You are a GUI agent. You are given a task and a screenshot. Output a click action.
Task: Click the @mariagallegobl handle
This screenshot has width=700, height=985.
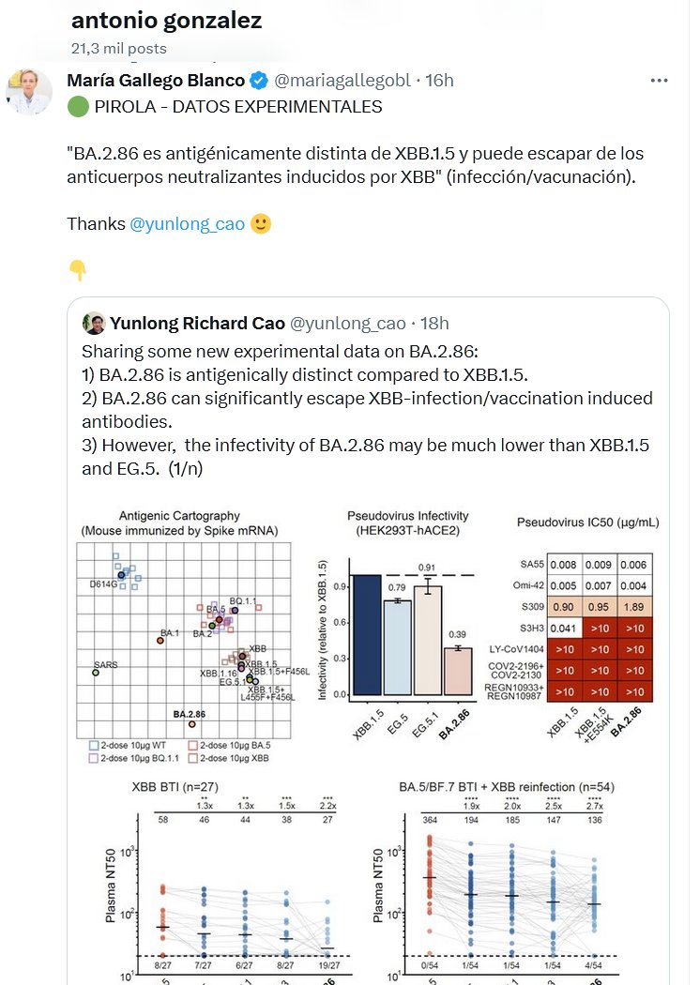[342, 81]
